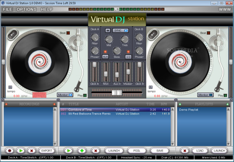Screen dimensions: 234x162
Task: Toggle the SYNC button in the mixer
Action: click(x=120, y=31)
